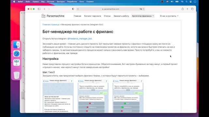This screenshot has height=117, width=209.
Task: Show Safari's tab overview
Action: click(x=192, y=9)
